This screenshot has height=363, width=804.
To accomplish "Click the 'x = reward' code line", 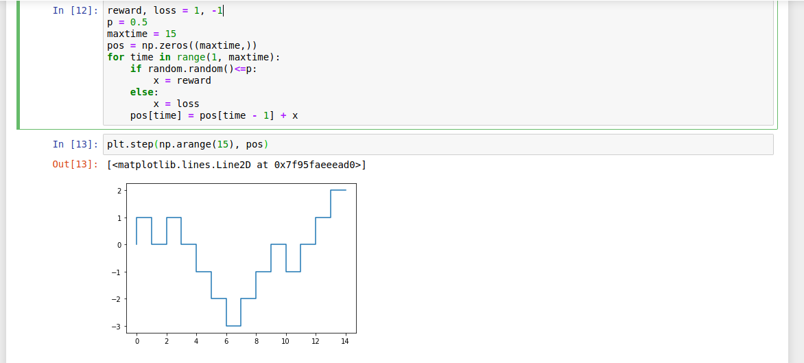I will [182, 80].
